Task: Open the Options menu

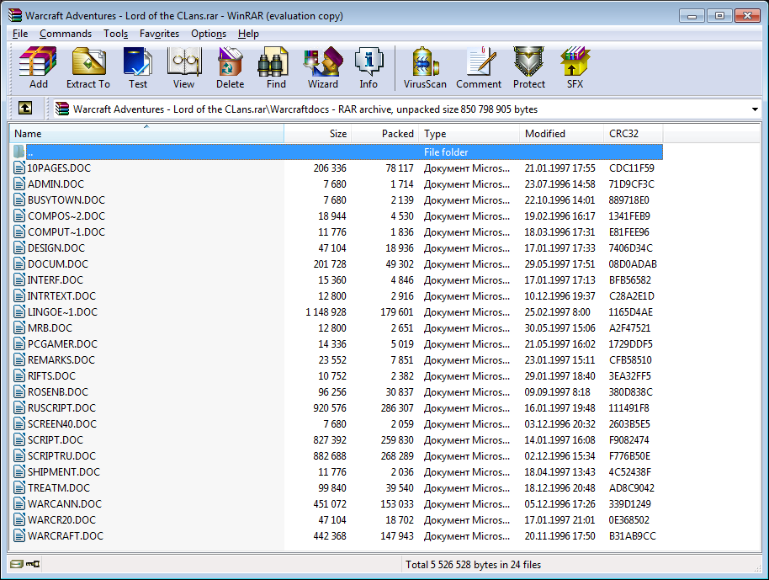Action: click(209, 34)
